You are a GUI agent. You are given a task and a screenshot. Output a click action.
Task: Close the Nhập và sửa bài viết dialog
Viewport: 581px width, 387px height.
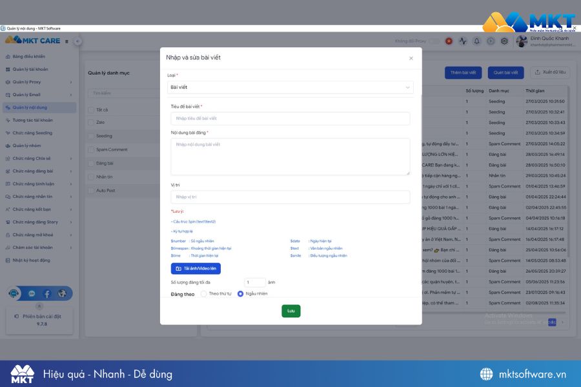click(411, 58)
